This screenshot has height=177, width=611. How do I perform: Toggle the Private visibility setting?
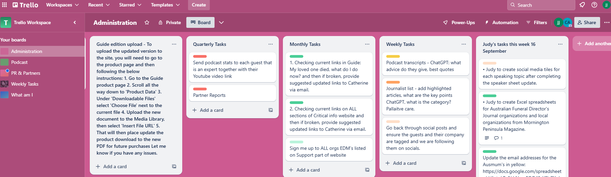170,22
